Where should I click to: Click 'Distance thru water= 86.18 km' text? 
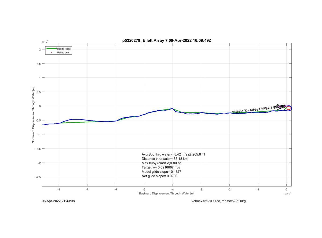click(164, 159)
